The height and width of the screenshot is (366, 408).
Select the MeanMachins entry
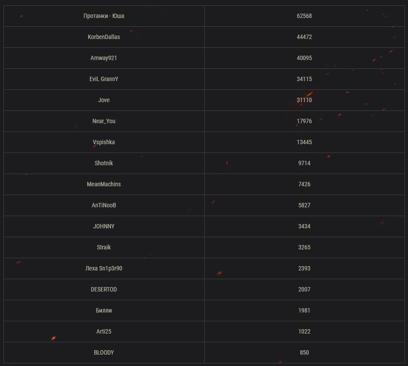(104, 184)
